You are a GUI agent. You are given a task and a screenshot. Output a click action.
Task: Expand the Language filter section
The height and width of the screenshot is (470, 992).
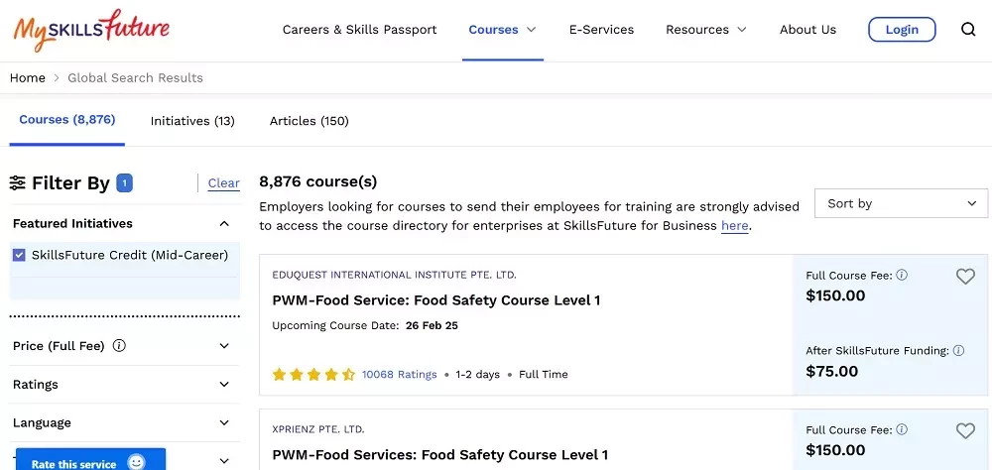tap(125, 422)
